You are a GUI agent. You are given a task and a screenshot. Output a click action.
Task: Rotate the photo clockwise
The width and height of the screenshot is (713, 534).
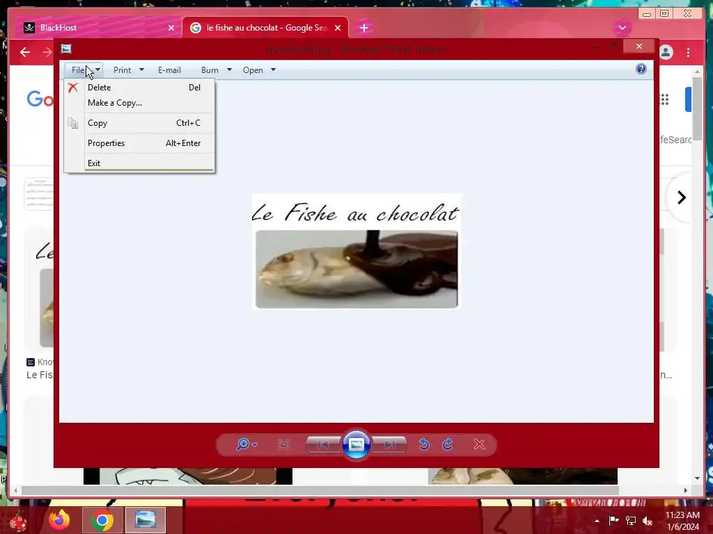(x=448, y=444)
